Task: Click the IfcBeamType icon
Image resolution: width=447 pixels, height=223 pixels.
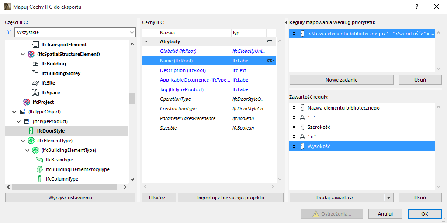Action: [40, 160]
